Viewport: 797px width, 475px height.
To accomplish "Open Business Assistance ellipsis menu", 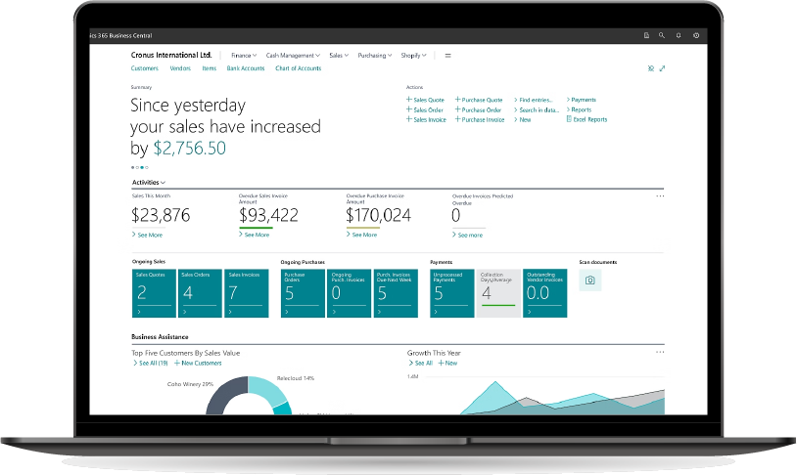I will (x=660, y=352).
